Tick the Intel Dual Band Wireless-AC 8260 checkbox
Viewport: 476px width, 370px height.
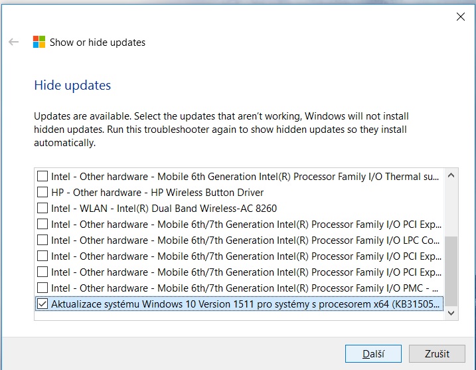42,208
